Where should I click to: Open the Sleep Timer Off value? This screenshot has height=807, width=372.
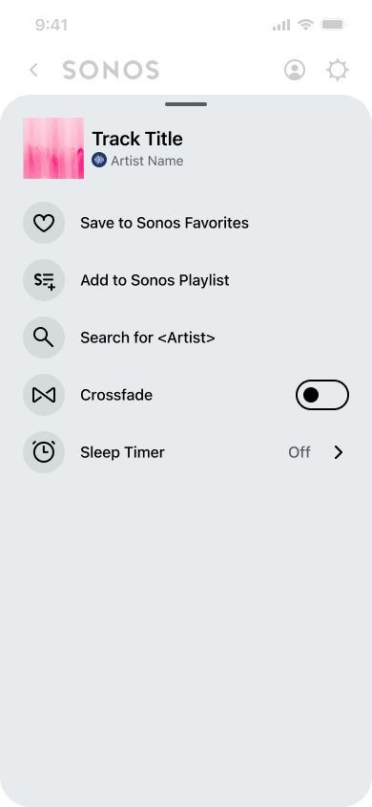(300, 452)
